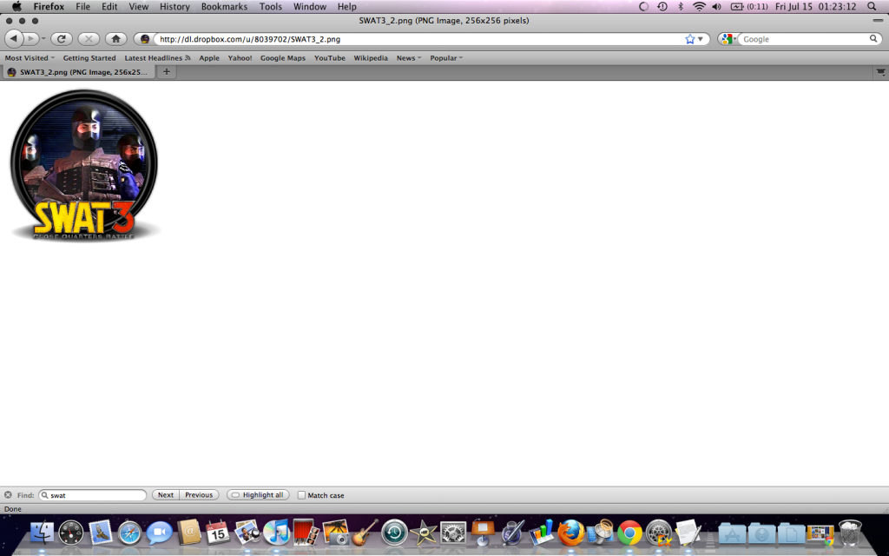Open the Bluetooth status menu
This screenshot has width=889, height=556.
(x=681, y=7)
